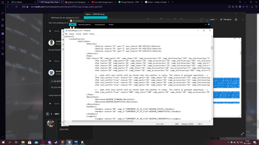The width and height of the screenshot is (259, 145).
Task: Click Udostępnij in the Photos window
Action: click(x=226, y=19)
